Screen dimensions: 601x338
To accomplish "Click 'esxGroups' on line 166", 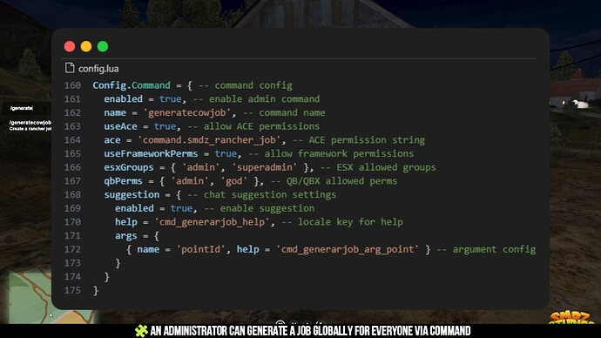I will tap(129, 167).
